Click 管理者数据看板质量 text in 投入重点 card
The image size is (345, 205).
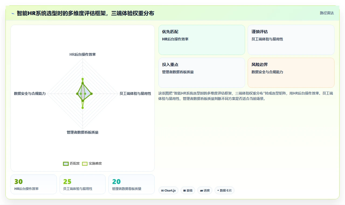point(178,72)
